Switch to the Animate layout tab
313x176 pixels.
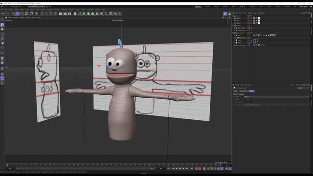(x=252, y=6)
